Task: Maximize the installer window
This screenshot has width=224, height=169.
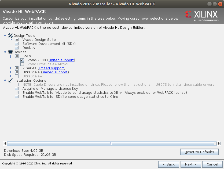Action: [x=215, y=4]
